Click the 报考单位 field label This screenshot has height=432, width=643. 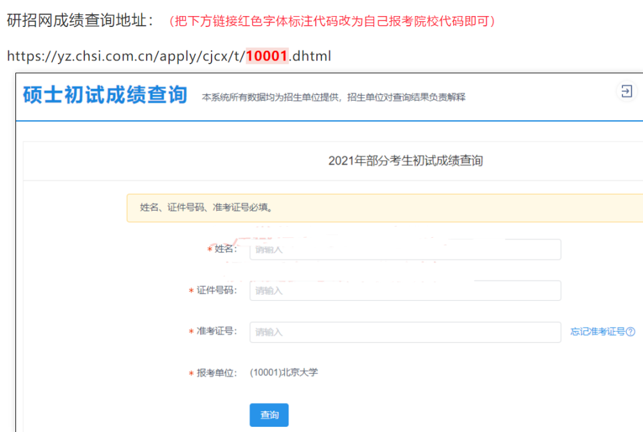tap(217, 373)
